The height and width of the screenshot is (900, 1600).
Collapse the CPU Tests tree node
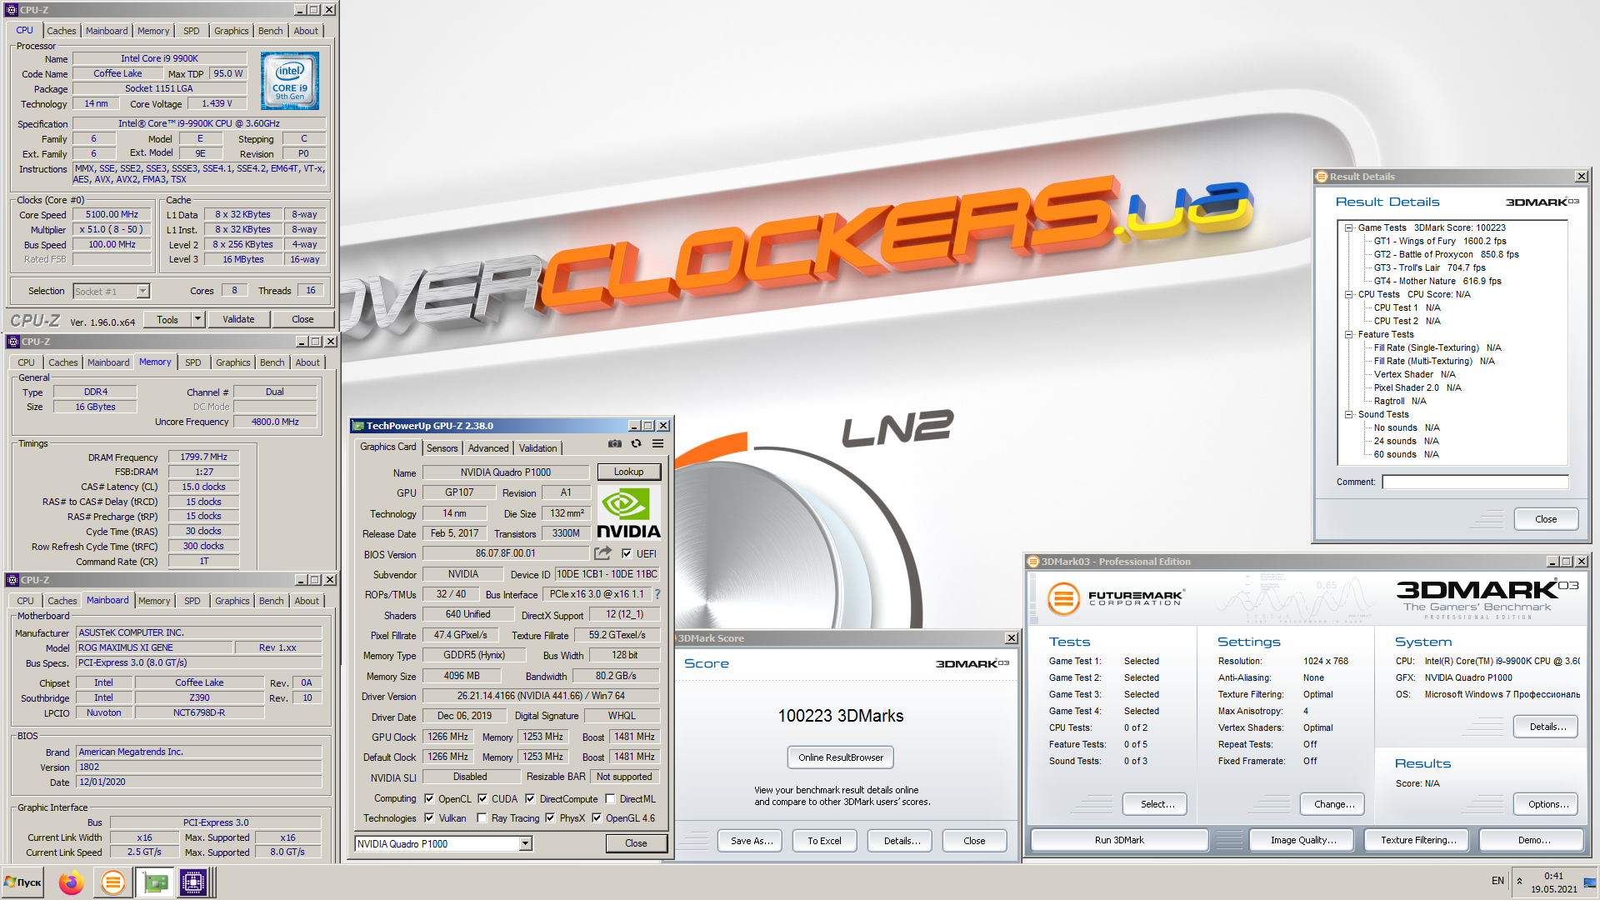pos(1348,294)
